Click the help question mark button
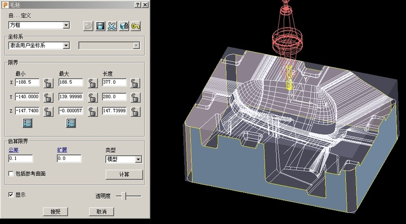Image resolution: width=406 pixels, height=224 pixels. 138,5
